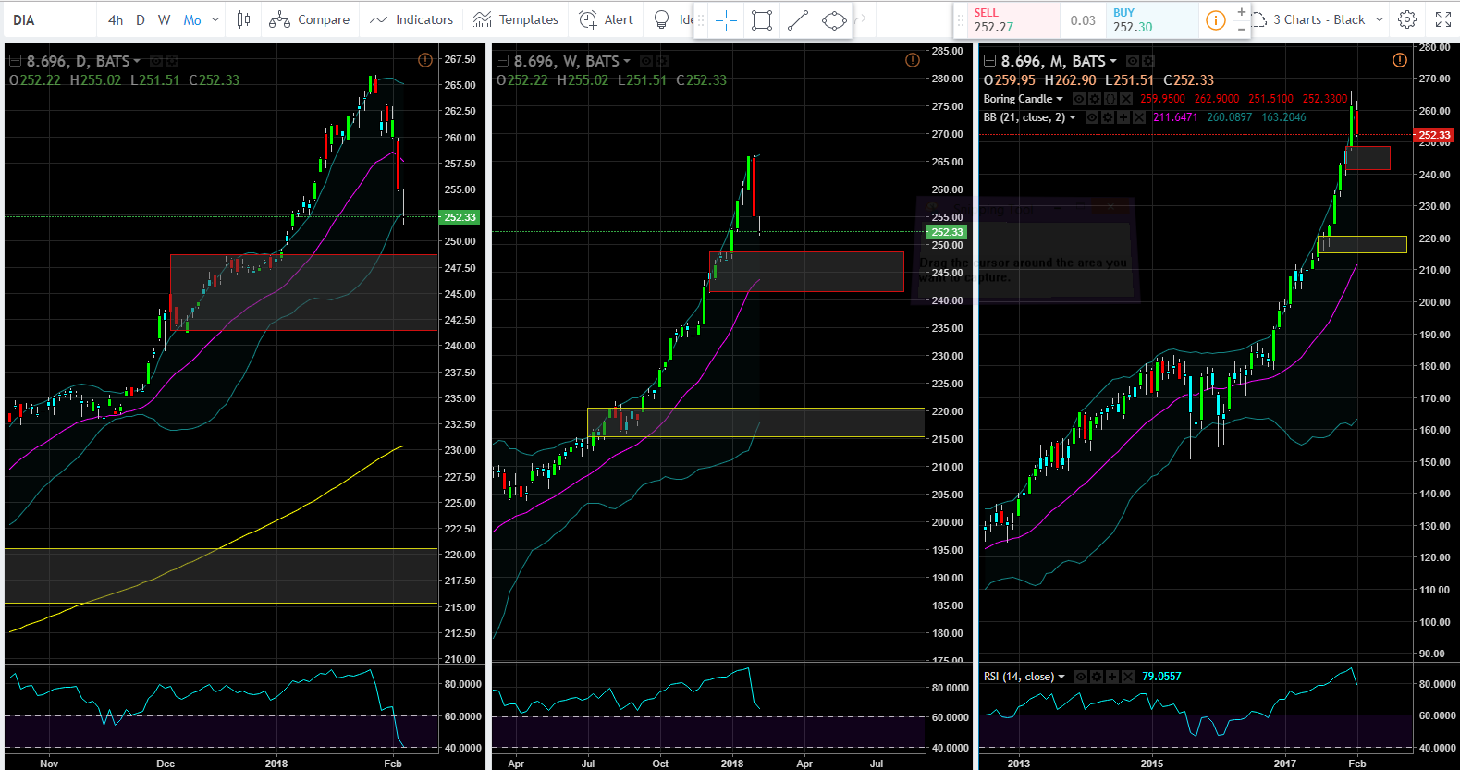
Task: Select red-topped supply zone on weekly chart
Action: coord(806,272)
